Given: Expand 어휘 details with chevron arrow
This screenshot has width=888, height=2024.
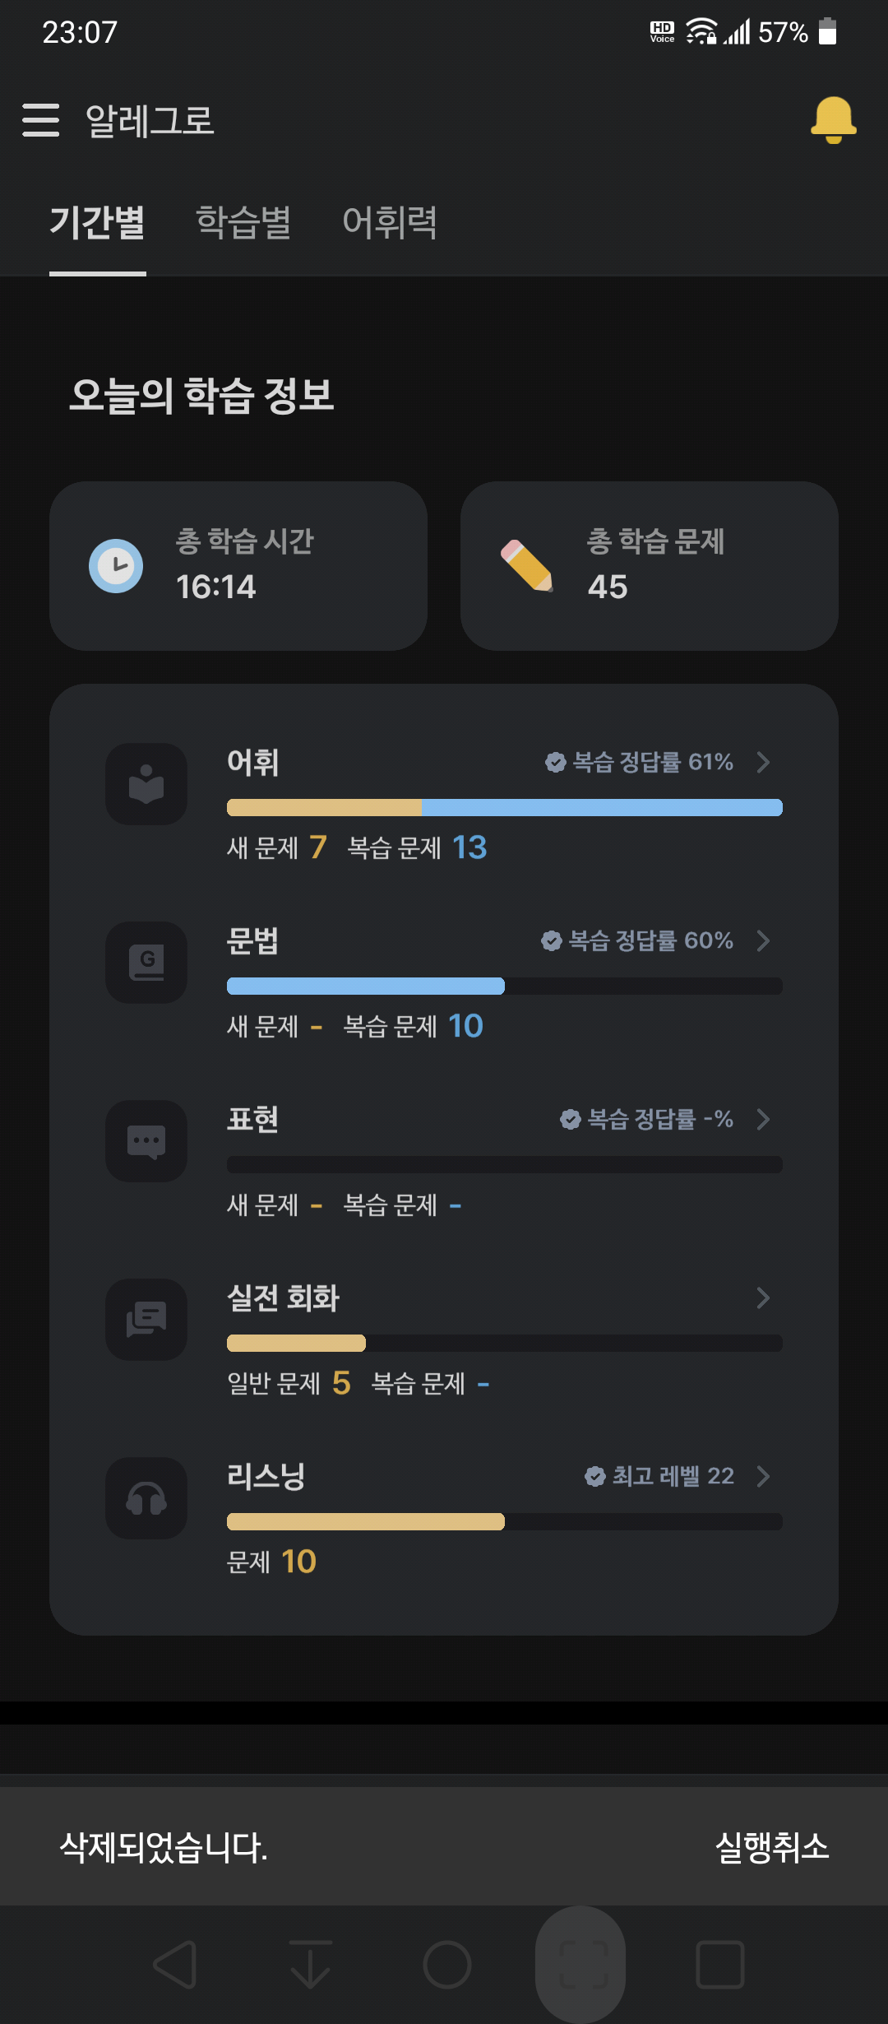Looking at the screenshot, I should click(x=763, y=762).
